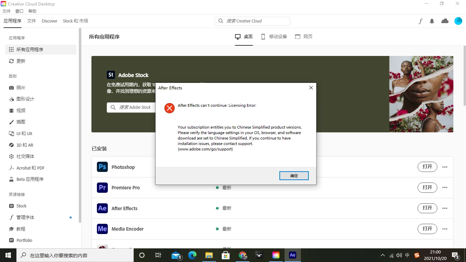Click the 确定 button in the error dialog
This screenshot has width=466, height=262.
tap(294, 176)
